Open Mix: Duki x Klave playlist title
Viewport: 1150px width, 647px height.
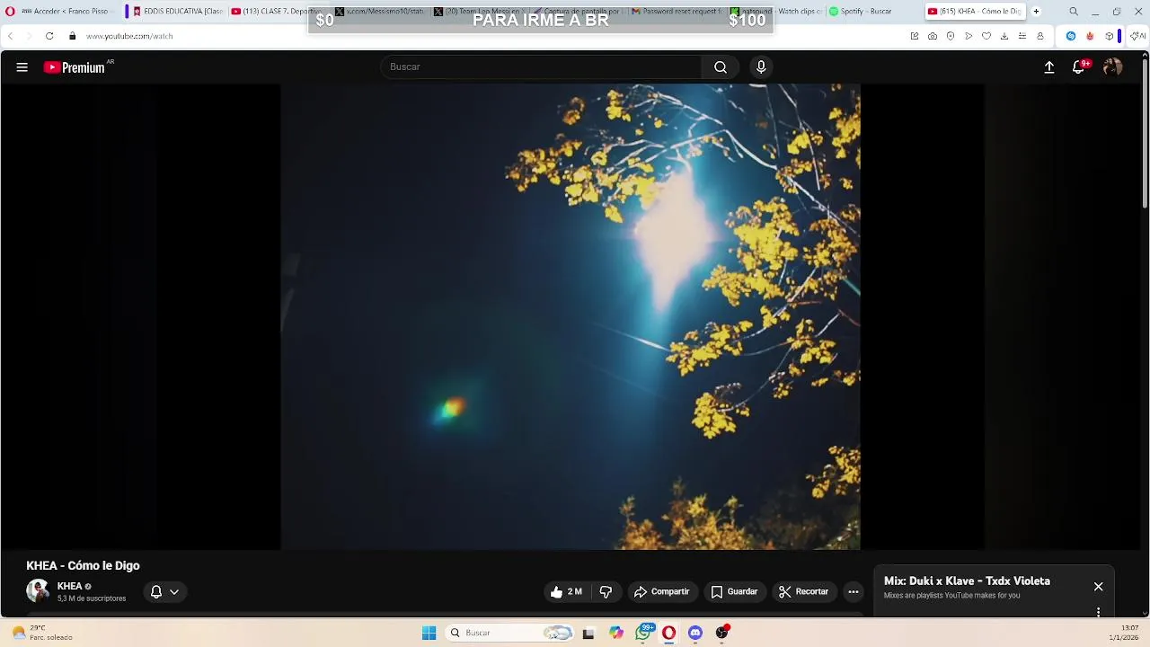click(x=967, y=581)
